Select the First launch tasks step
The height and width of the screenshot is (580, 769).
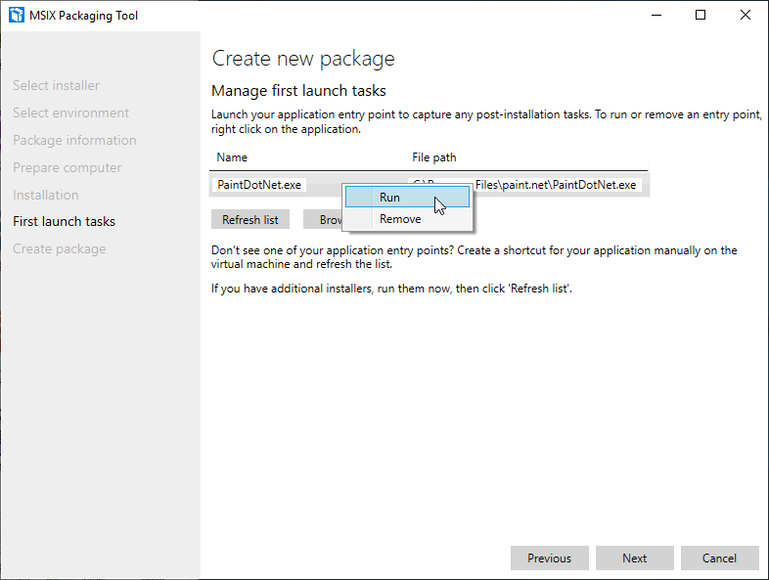64,222
